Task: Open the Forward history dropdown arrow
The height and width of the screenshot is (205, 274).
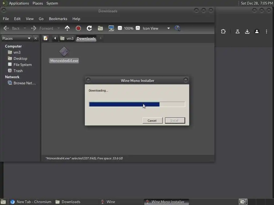Action: (59, 28)
